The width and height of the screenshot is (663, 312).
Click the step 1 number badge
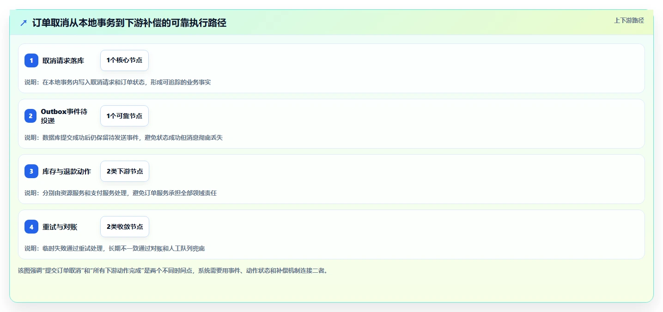point(31,60)
